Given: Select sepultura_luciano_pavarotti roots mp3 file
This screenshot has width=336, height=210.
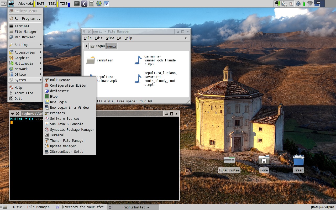Looking at the screenshot, I should tap(156, 79).
